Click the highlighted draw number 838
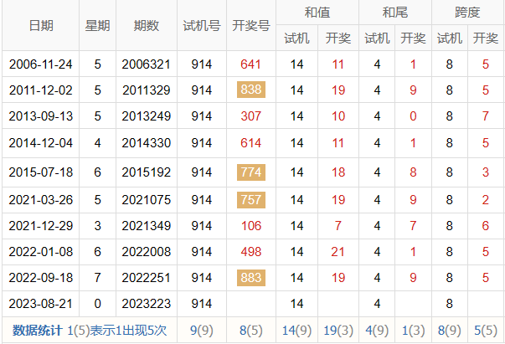Image resolution: width=505 pixels, height=344 pixels. 251,90
